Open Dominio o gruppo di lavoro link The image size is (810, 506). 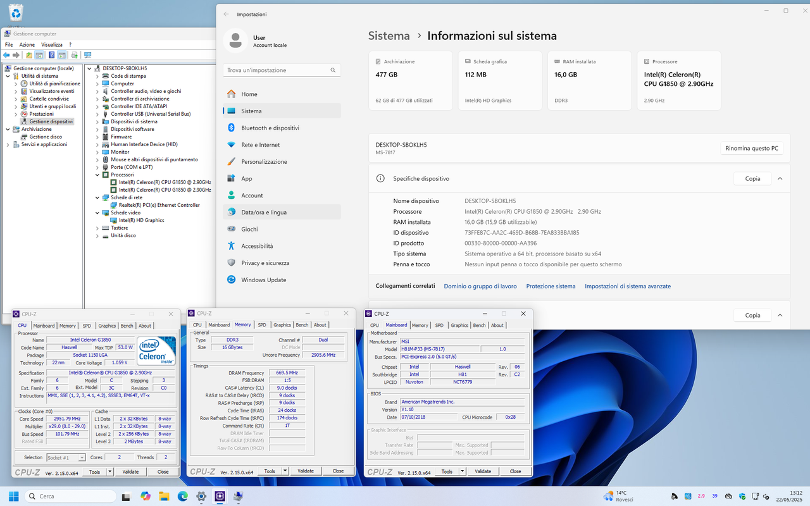(x=480, y=287)
